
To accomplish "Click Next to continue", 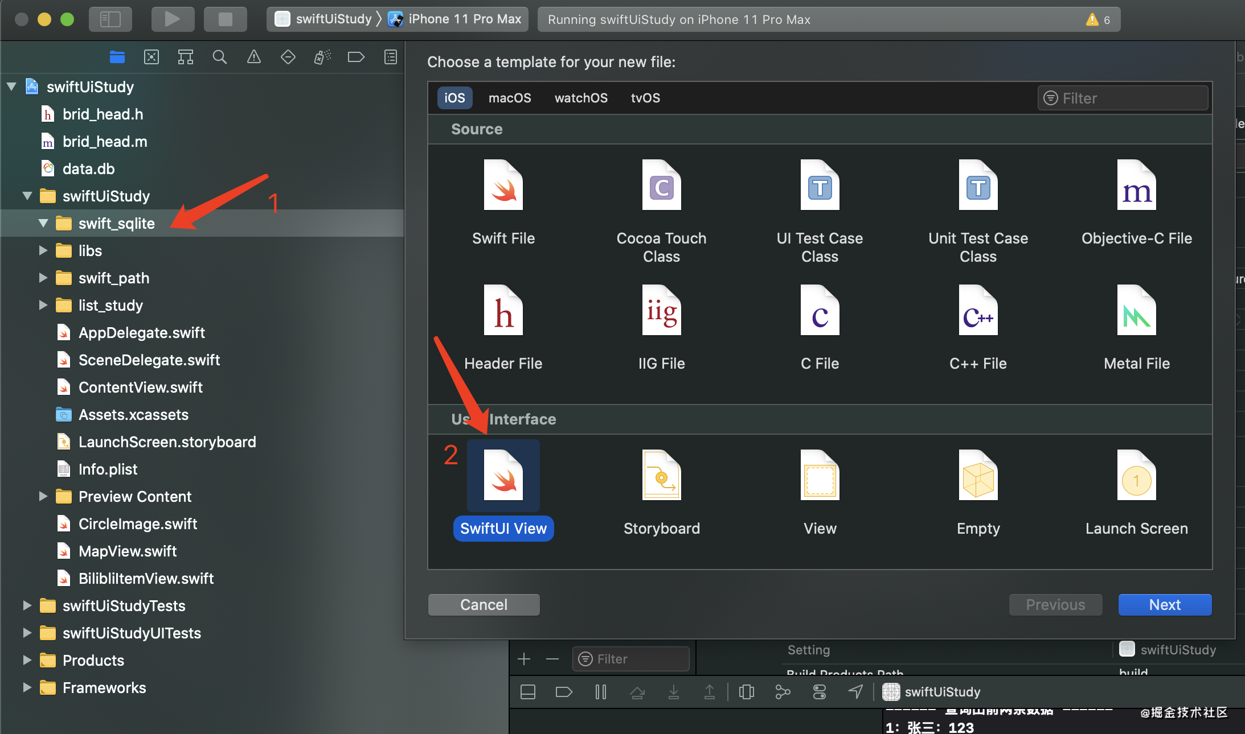I will 1165,604.
